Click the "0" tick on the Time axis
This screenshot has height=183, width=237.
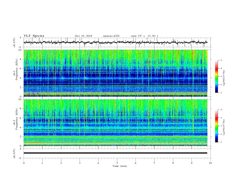pyautogui.click(x=24, y=163)
